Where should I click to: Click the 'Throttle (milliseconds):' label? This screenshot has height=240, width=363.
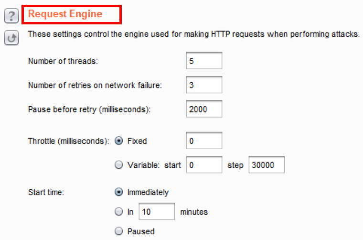click(69, 141)
